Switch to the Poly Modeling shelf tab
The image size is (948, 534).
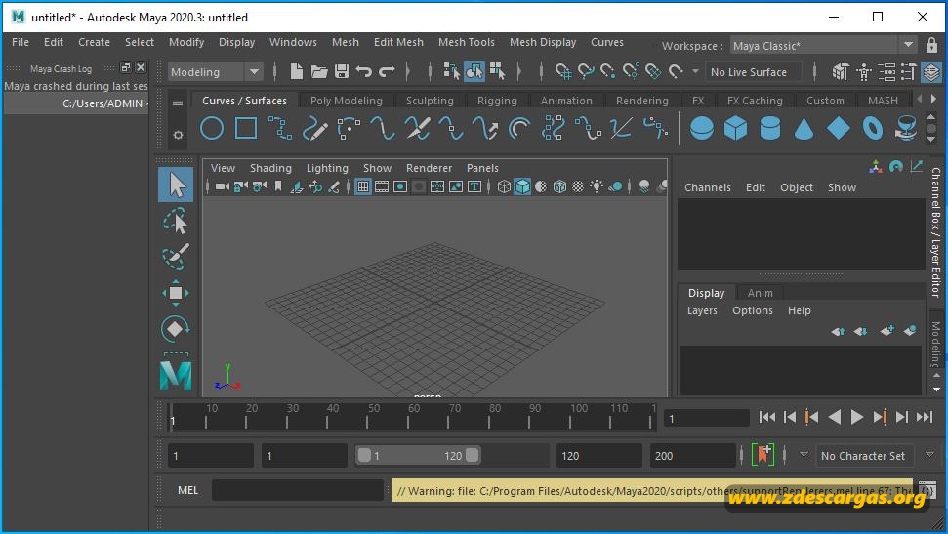point(347,101)
